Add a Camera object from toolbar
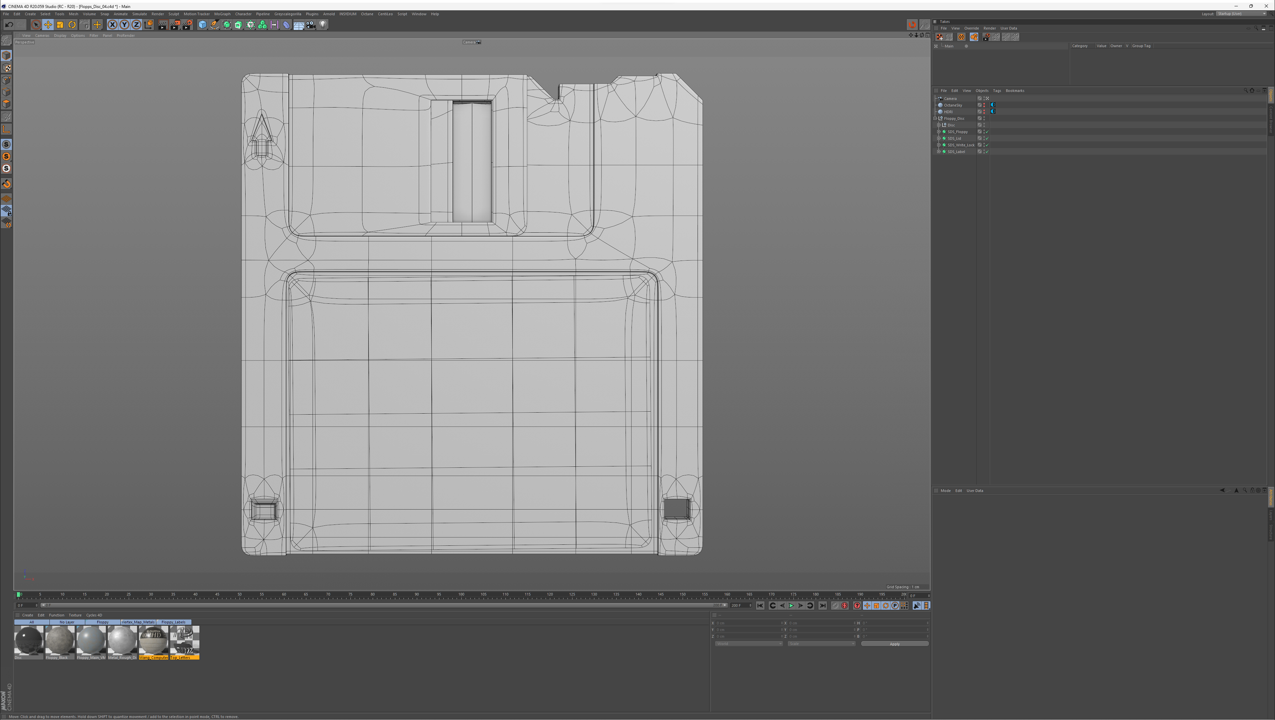1275x720 pixels. 311,25
